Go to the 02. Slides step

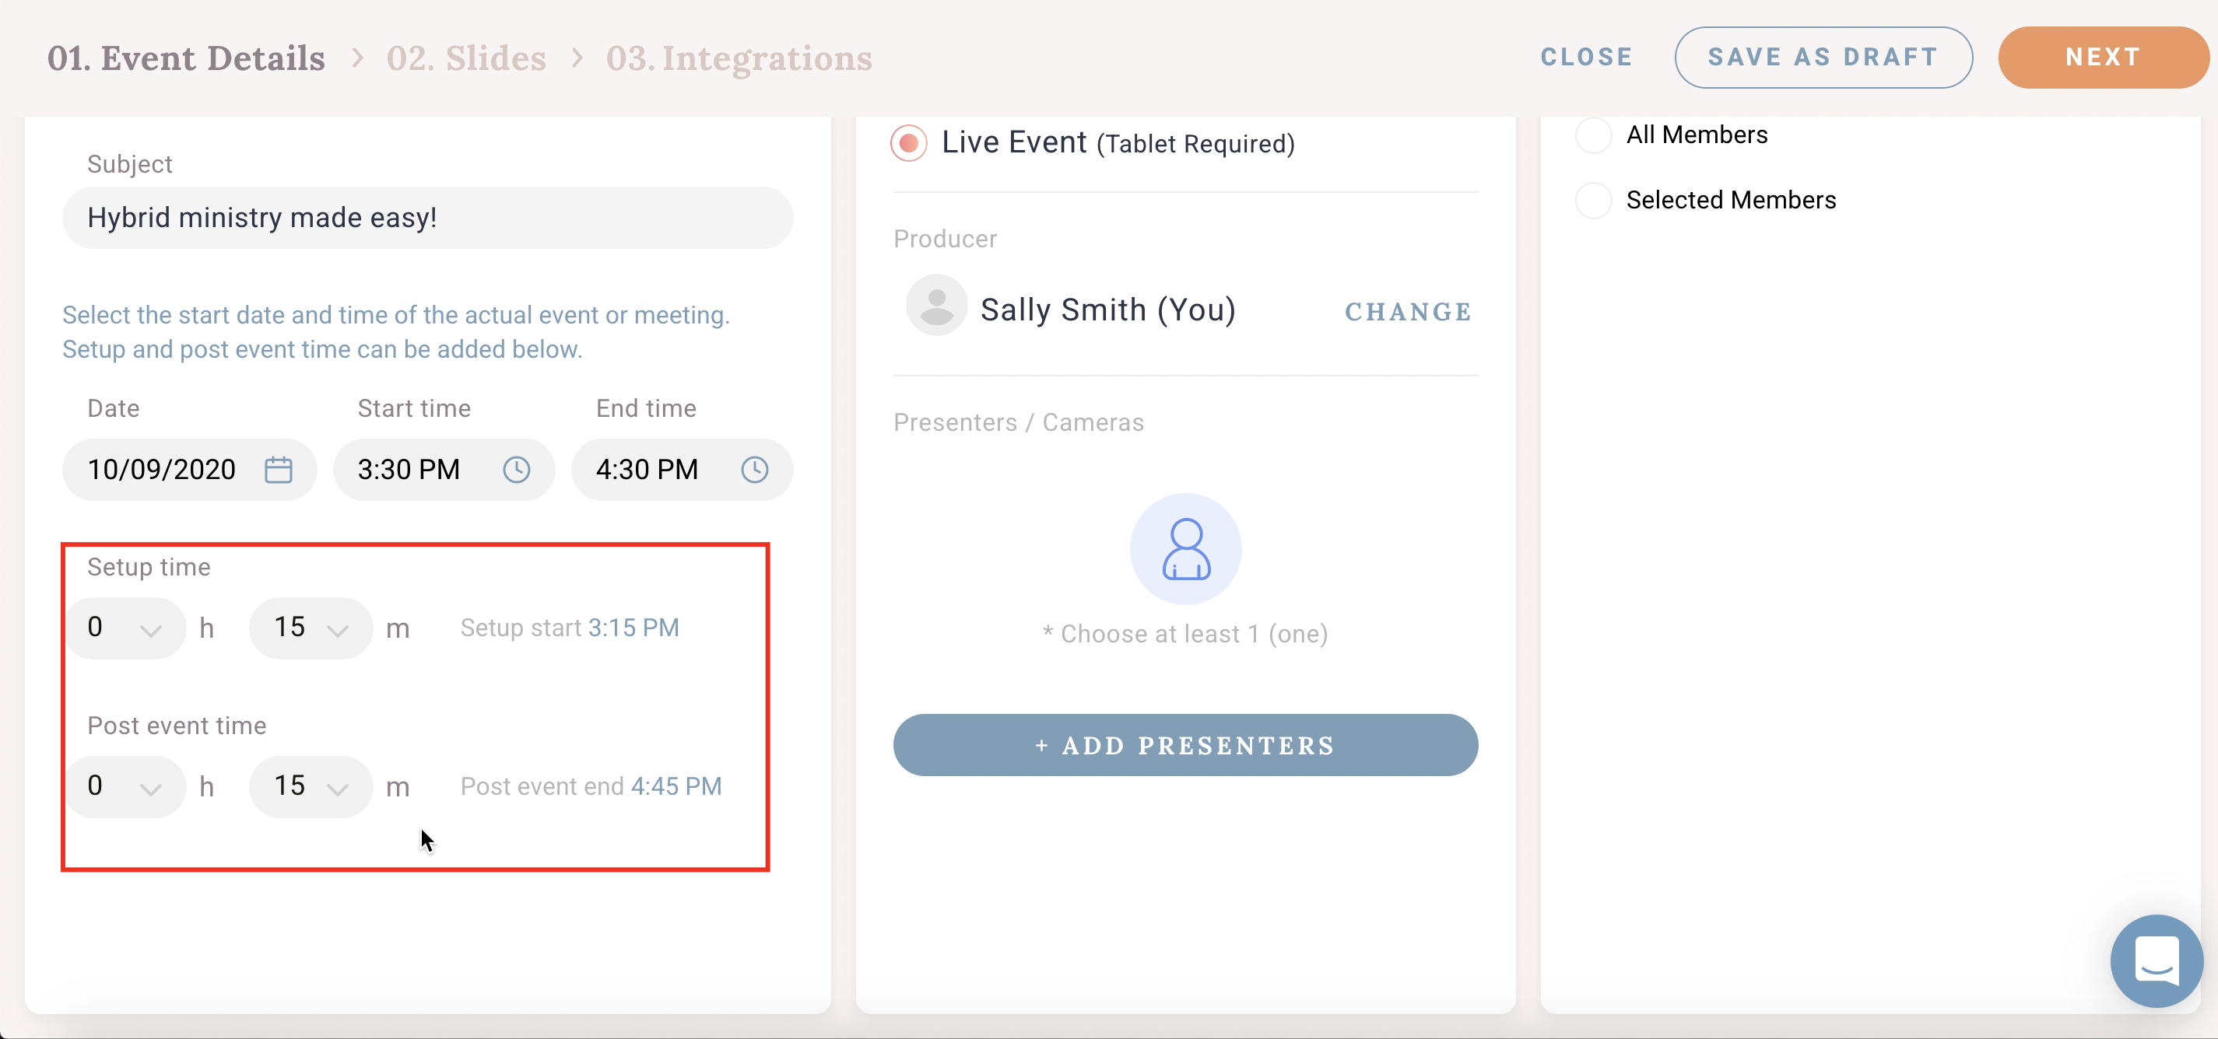tap(467, 58)
